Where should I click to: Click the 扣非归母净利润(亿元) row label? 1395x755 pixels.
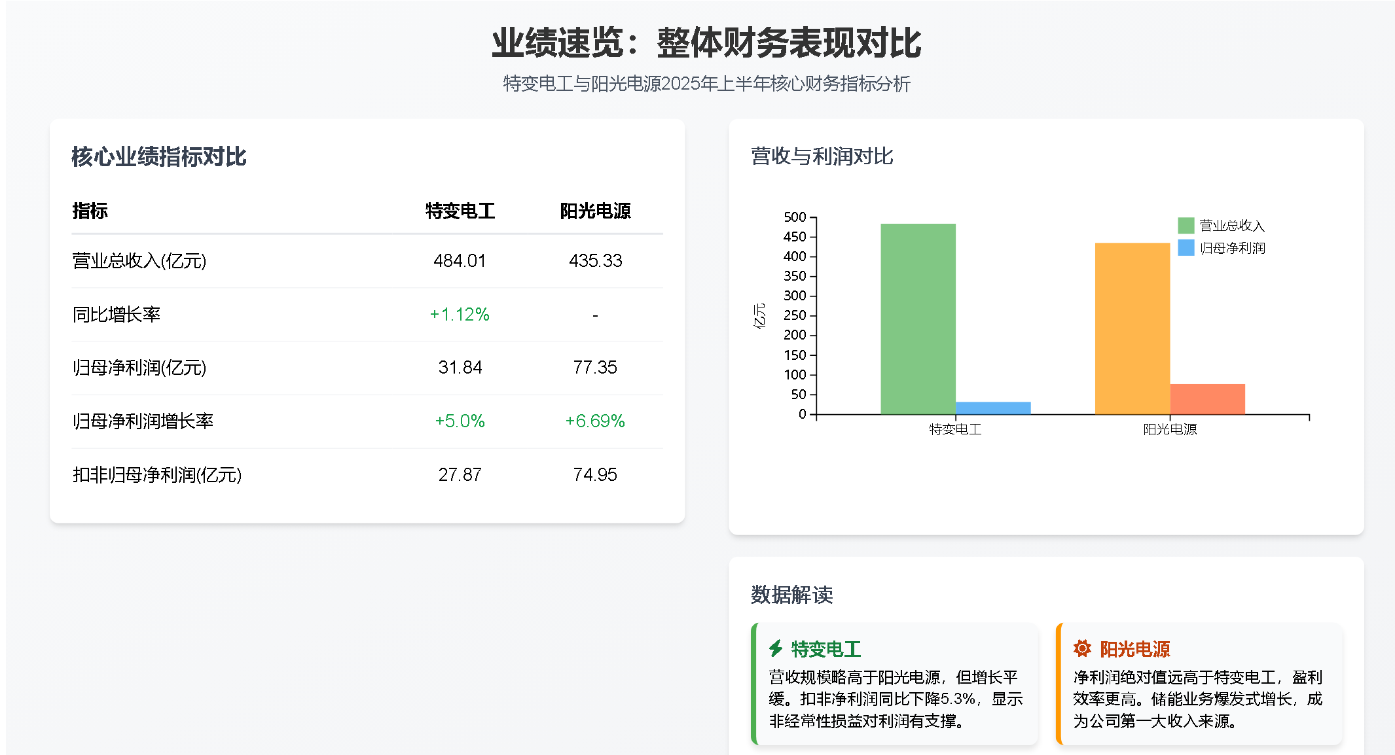point(157,474)
